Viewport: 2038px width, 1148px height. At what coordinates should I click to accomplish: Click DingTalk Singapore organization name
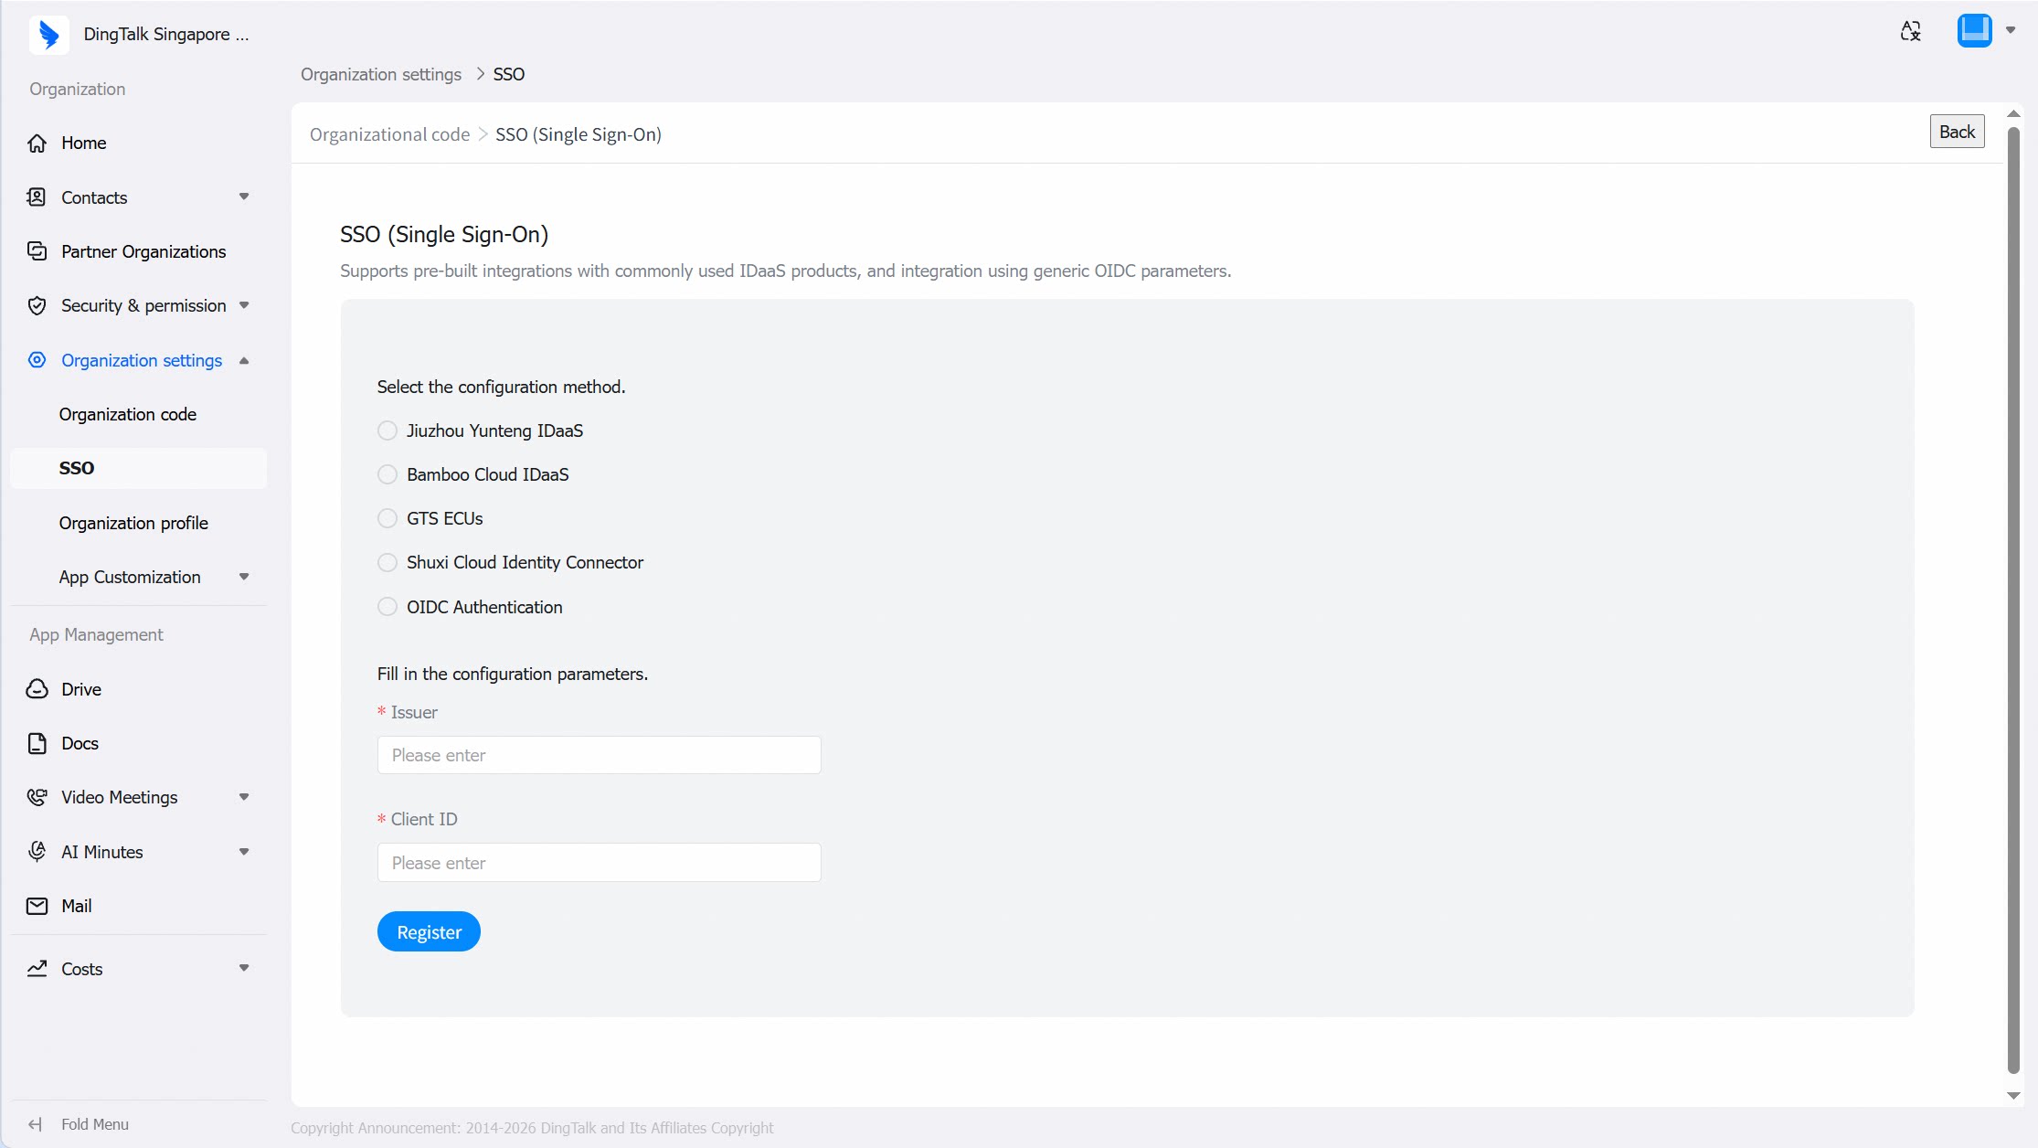pos(165,35)
